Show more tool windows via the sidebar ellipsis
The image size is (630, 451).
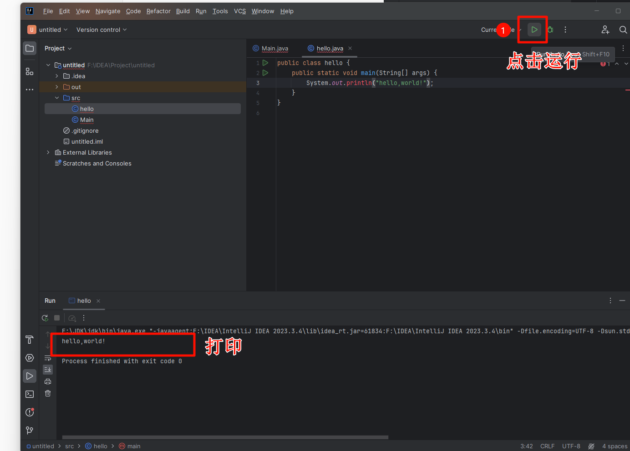pos(30,90)
